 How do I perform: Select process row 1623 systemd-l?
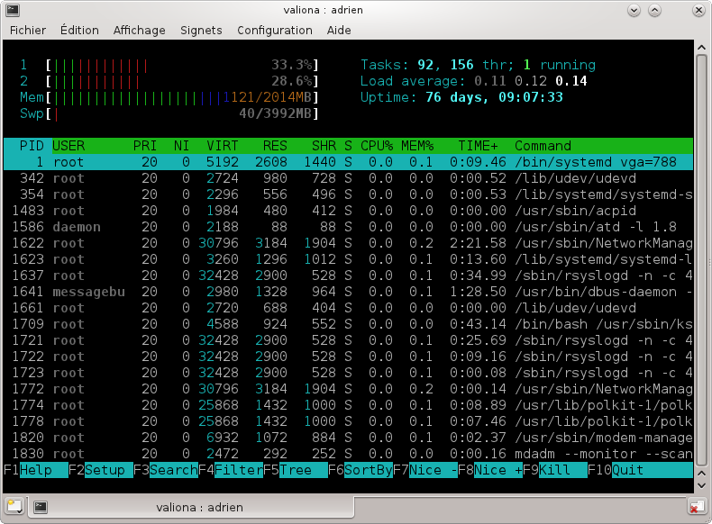[x=348, y=259]
